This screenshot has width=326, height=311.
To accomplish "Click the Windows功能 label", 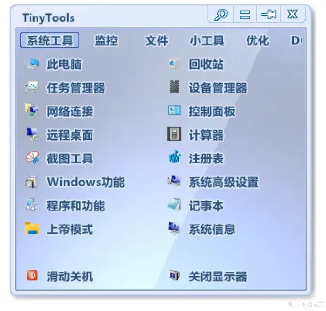I will coord(86,182).
